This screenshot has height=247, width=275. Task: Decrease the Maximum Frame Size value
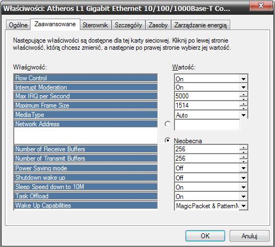coord(244,108)
